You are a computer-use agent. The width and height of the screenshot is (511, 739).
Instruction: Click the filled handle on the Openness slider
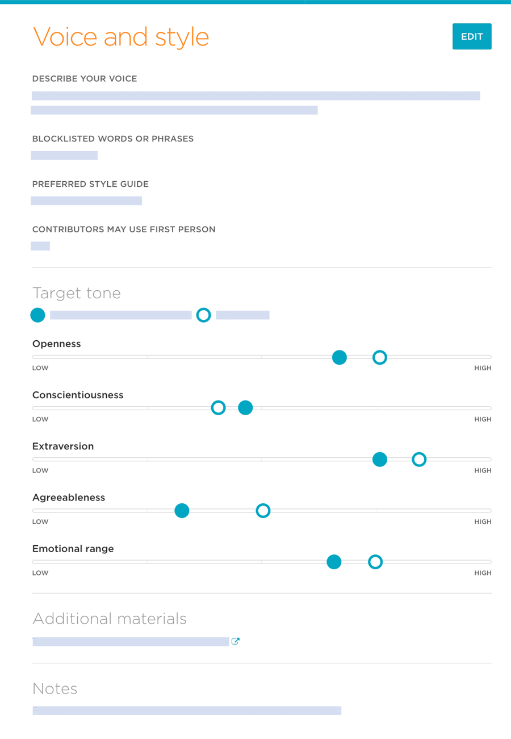click(340, 357)
